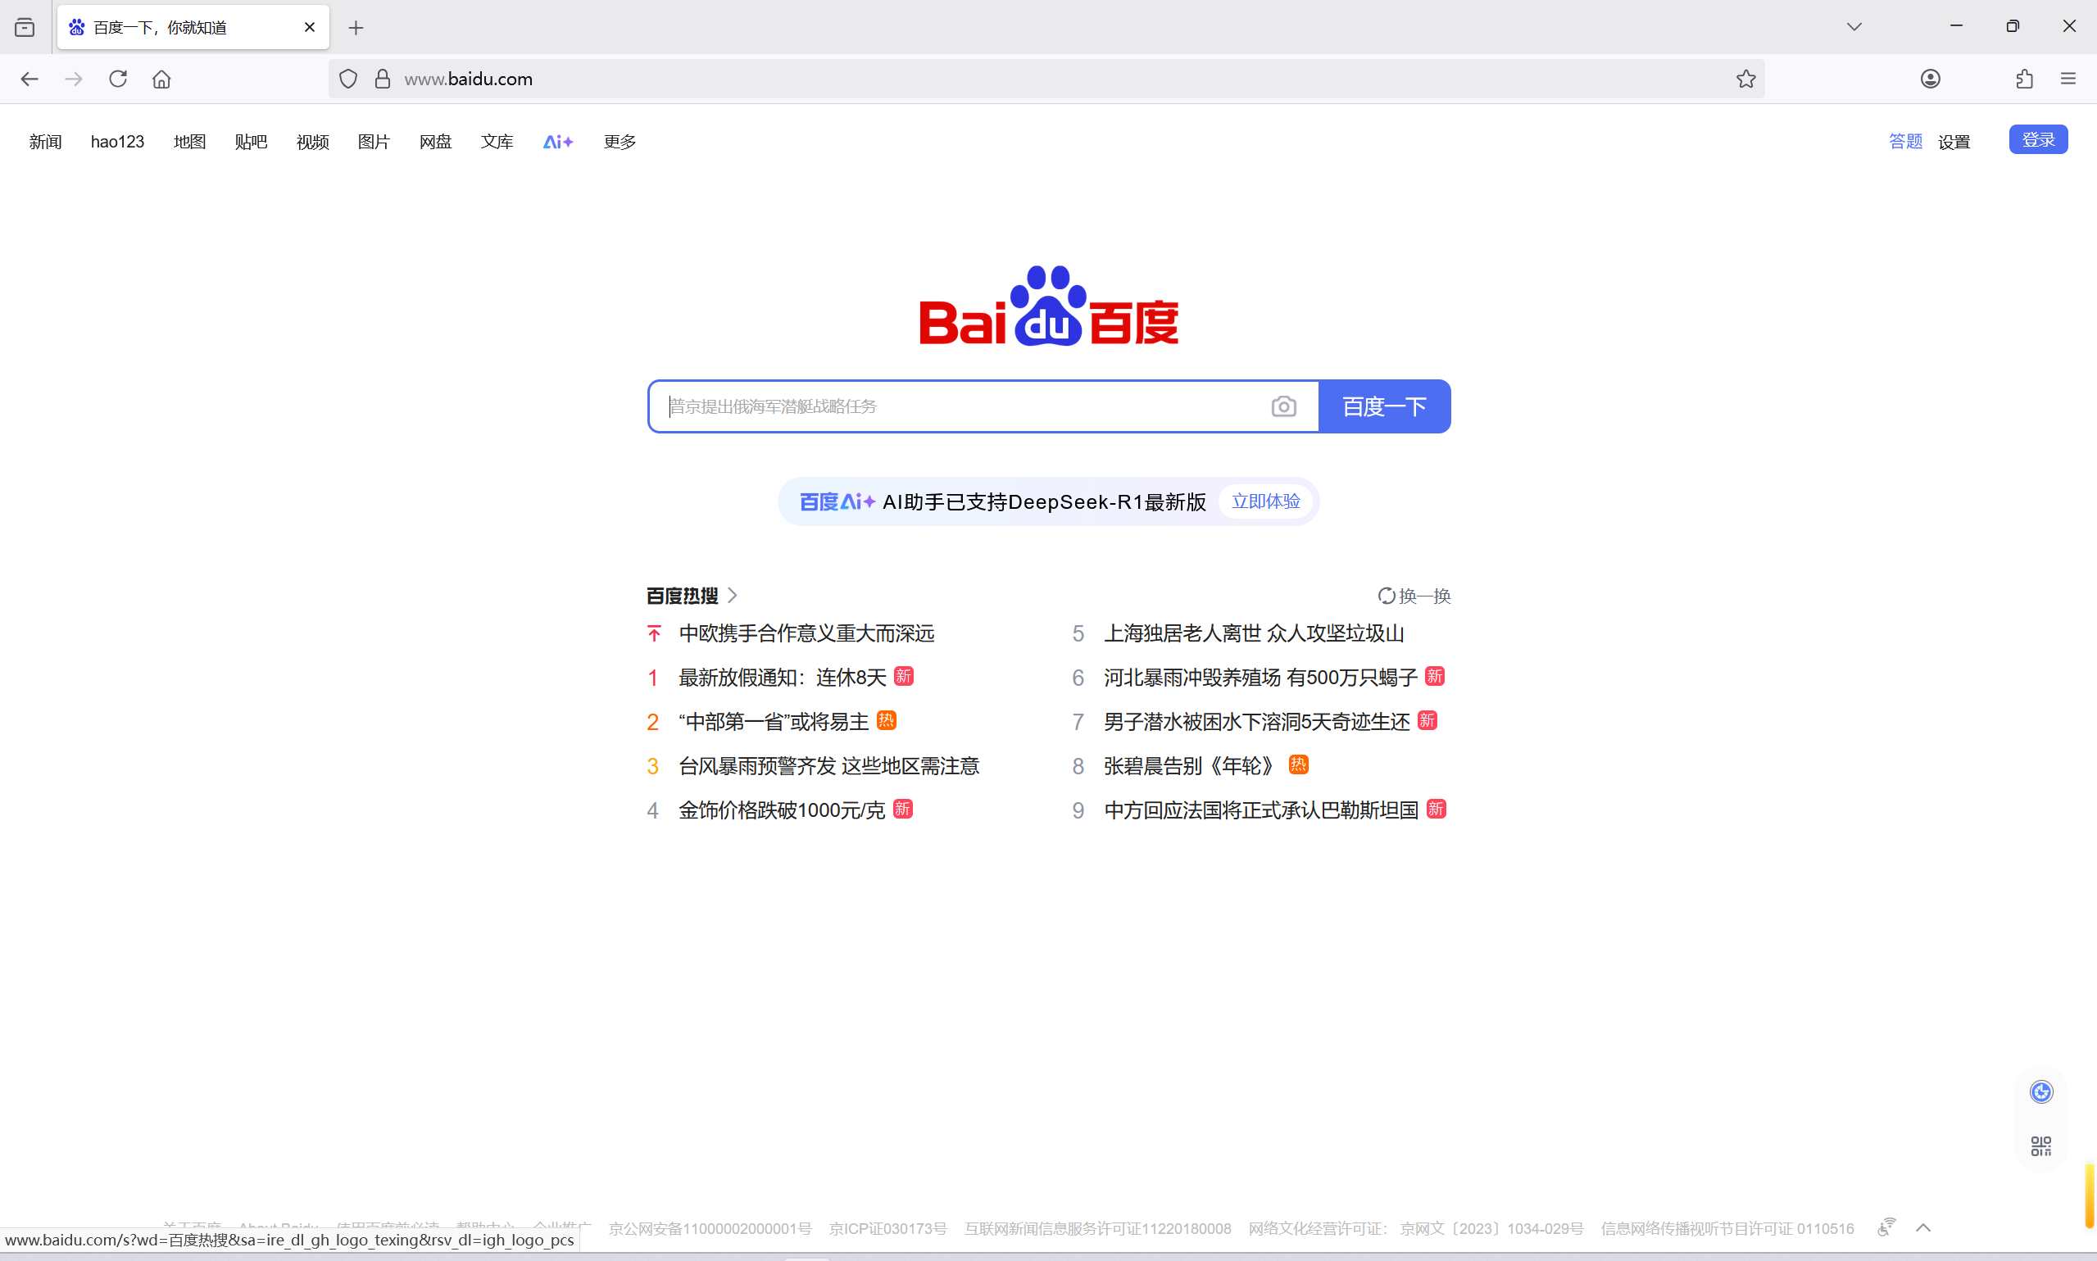Open hot search “中部第一省”或将易主
The image size is (2097, 1261).
tap(774, 721)
